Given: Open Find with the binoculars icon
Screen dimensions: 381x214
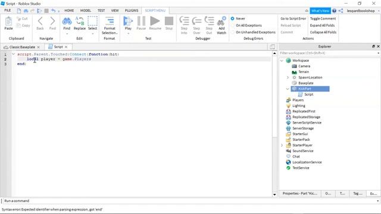Looking at the screenshot, I should [67, 21].
